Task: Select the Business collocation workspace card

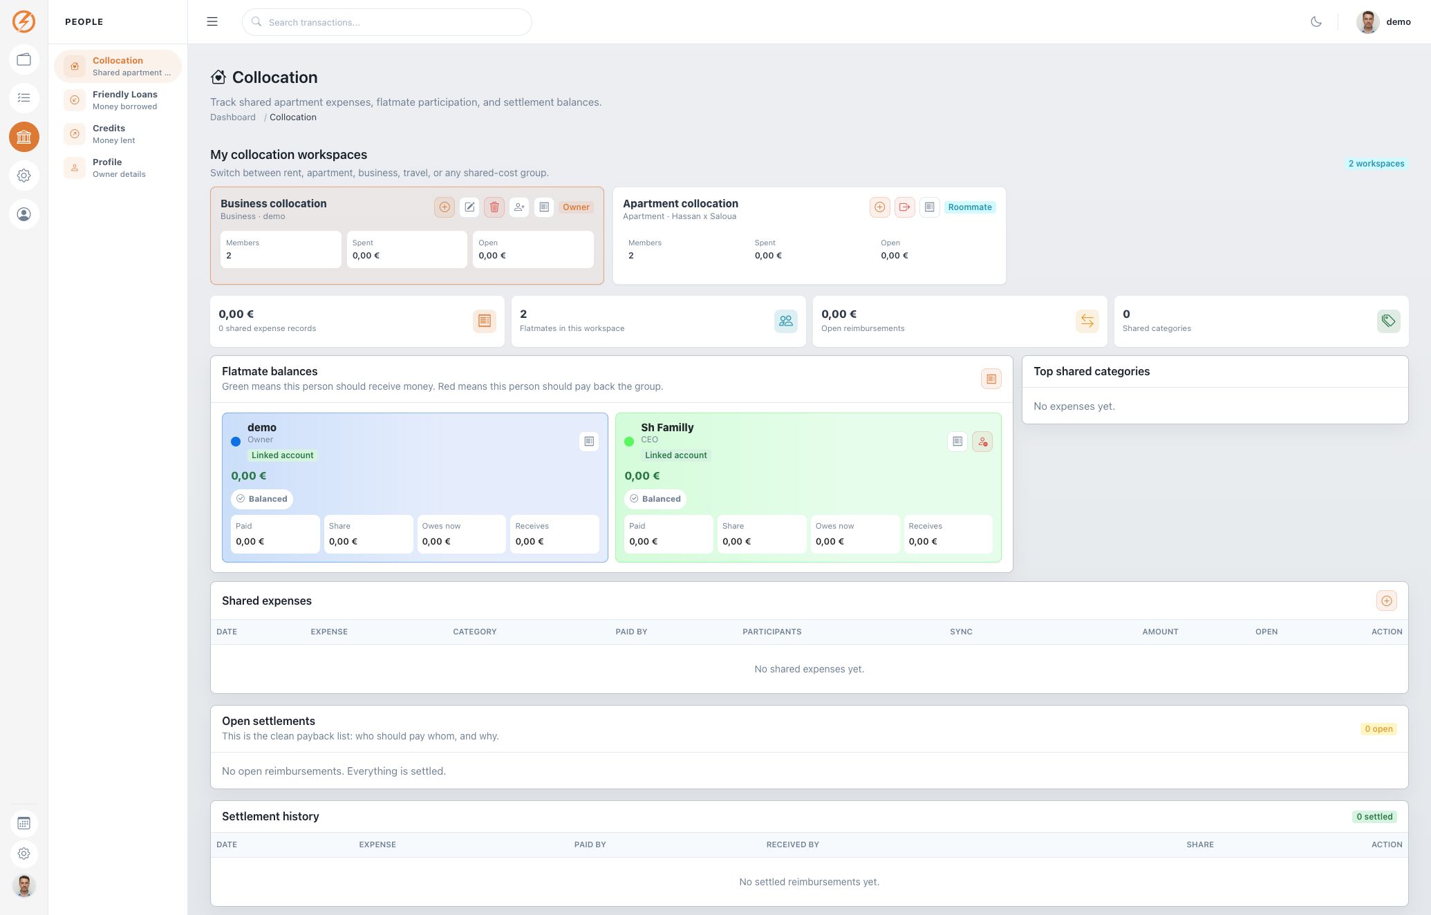Action: tap(406, 236)
